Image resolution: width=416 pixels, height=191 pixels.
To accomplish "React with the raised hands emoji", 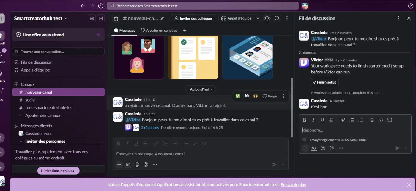I will (x=256, y=96).
